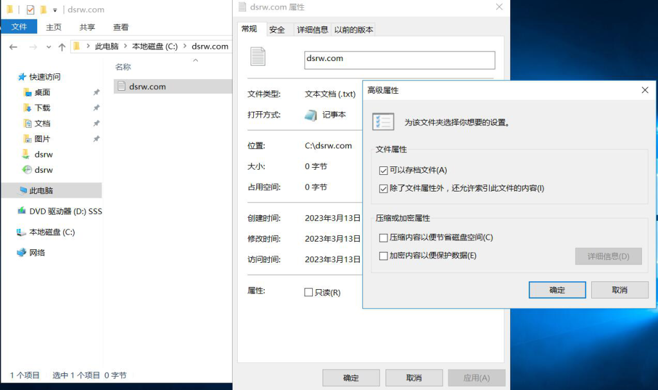Expand chevron after Local Disk (C:) breadcrumb
The image size is (658, 390).
coord(184,46)
